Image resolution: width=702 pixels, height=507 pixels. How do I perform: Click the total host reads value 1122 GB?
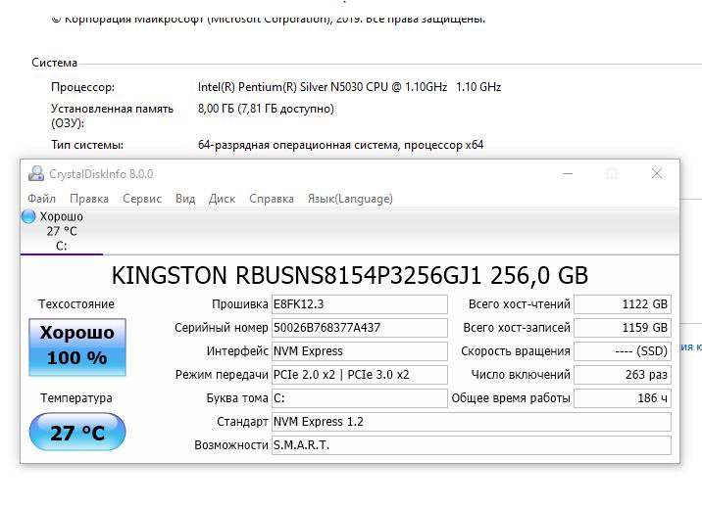point(623,304)
